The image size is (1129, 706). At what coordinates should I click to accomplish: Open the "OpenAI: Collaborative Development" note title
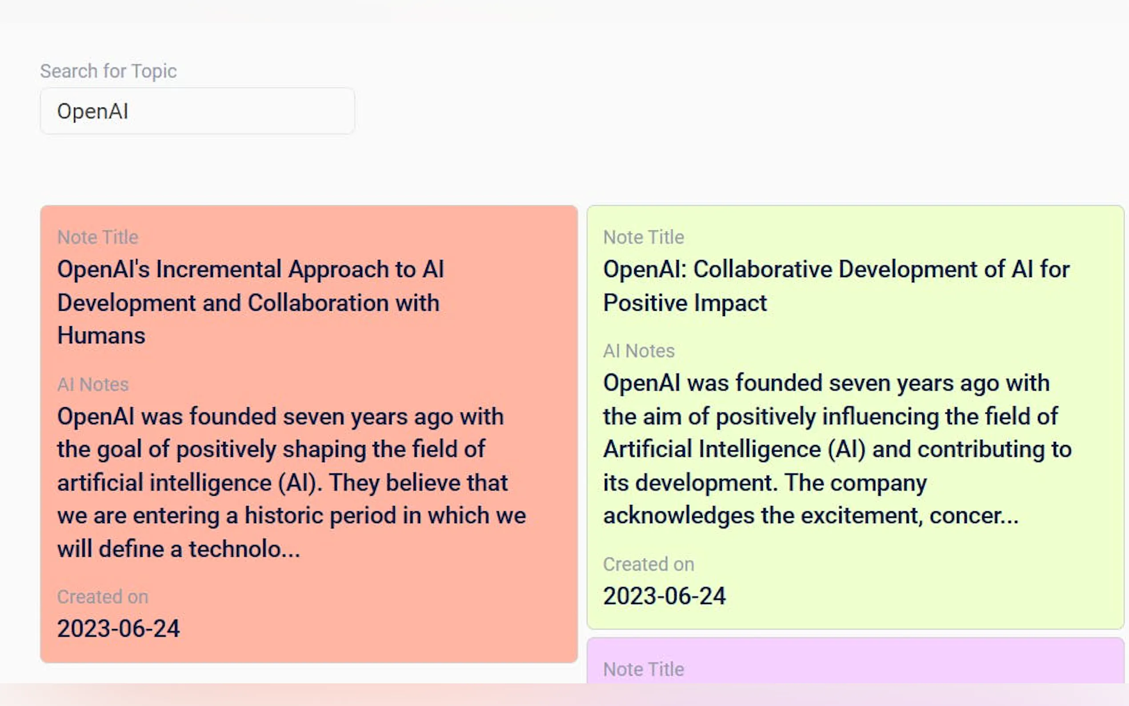pos(836,285)
